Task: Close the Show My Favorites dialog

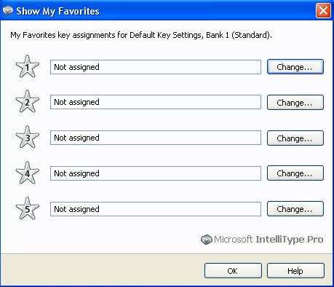Action: click(323, 11)
